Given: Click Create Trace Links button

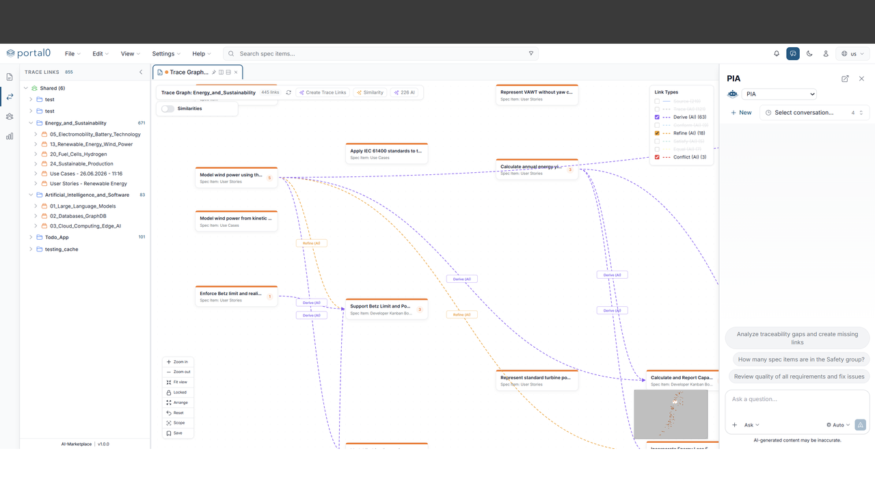Looking at the screenshot, I should coord(323,92).
